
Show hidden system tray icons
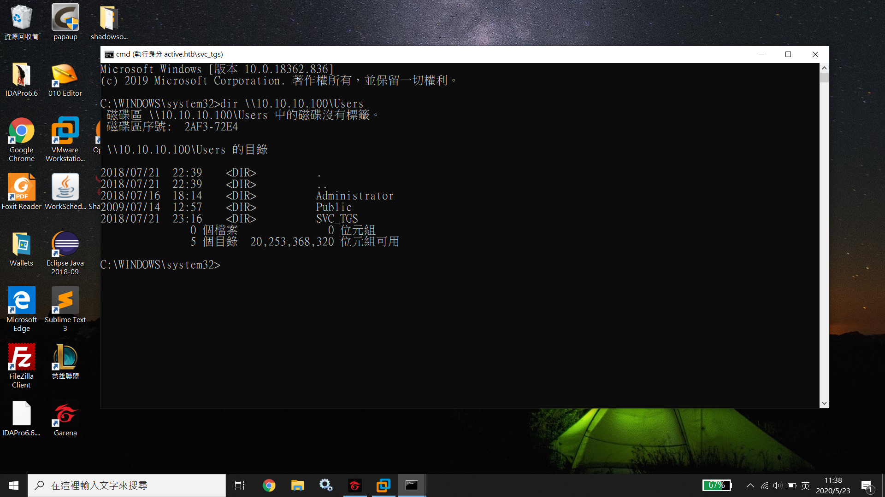coord(750,485)
